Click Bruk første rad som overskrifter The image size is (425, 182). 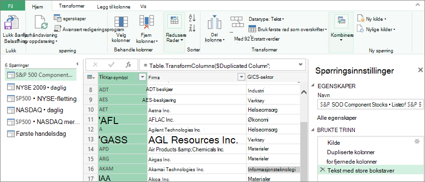(x=287, y=30)
